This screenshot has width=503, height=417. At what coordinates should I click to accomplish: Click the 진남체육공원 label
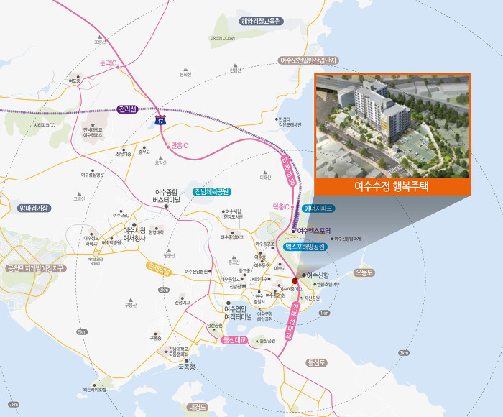tap(212, 192)
